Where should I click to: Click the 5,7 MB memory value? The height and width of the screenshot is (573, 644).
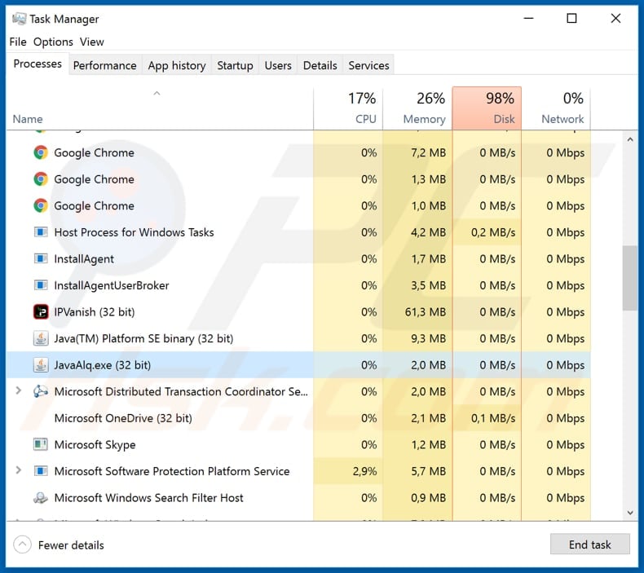(428, 472)
